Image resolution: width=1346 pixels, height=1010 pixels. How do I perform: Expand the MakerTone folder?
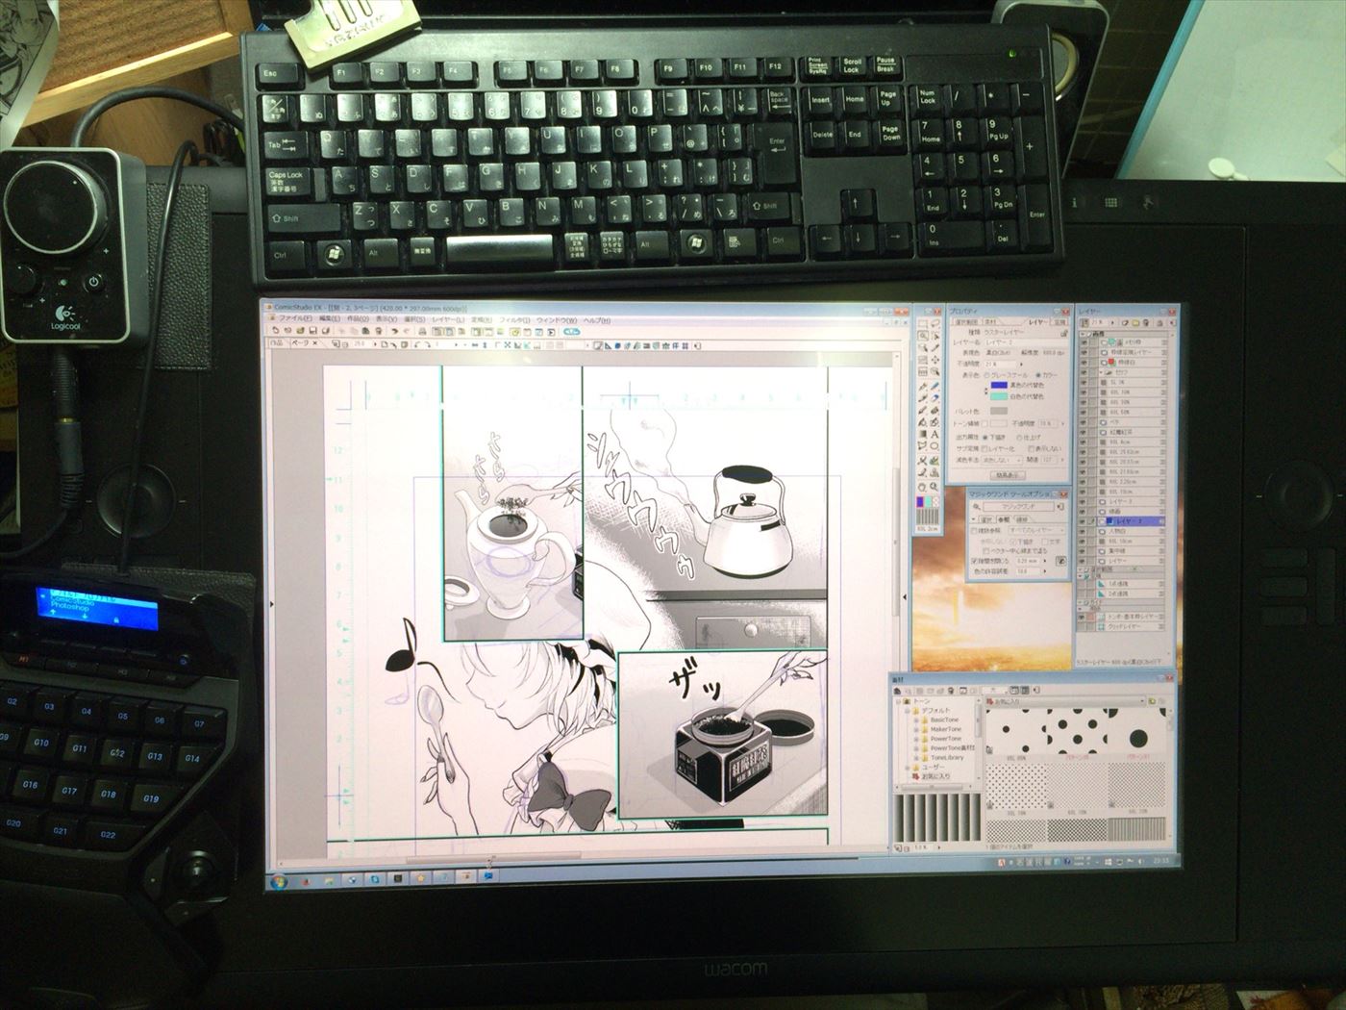(915, 729)
